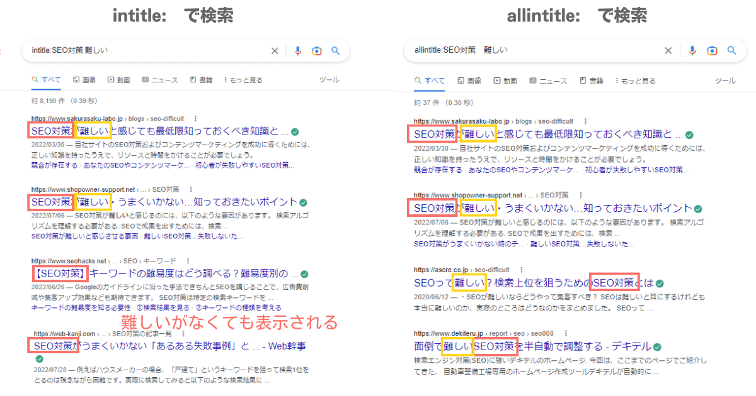This screenshot has height=396, width=756.
Task: Open right result うまくいかない…知っておきたいポイント
Action: [x=553, y=208]
